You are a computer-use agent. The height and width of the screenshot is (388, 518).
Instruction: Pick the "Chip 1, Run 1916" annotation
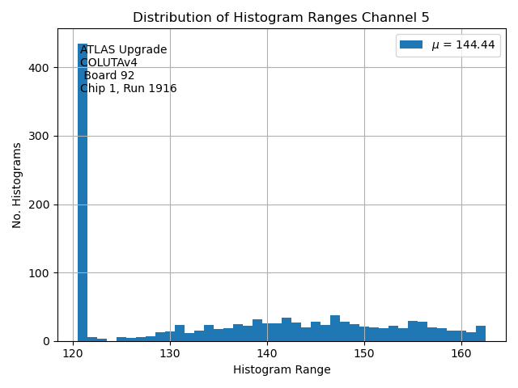(x=128, y=89)
